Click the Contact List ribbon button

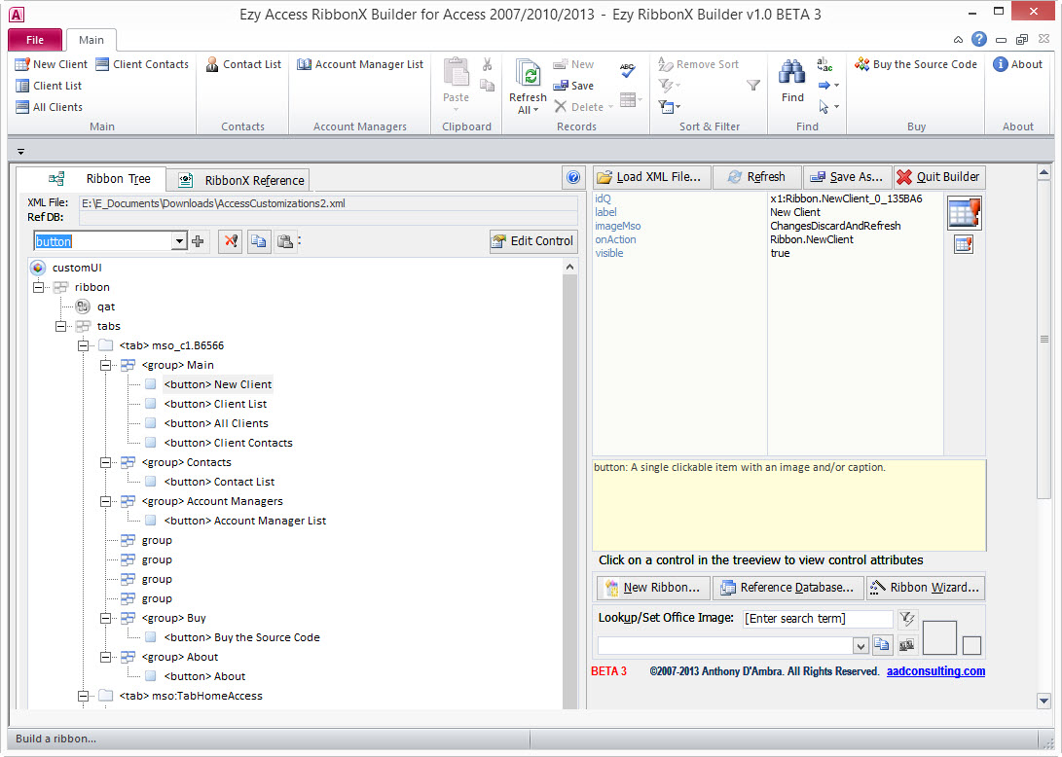point(243,64)
